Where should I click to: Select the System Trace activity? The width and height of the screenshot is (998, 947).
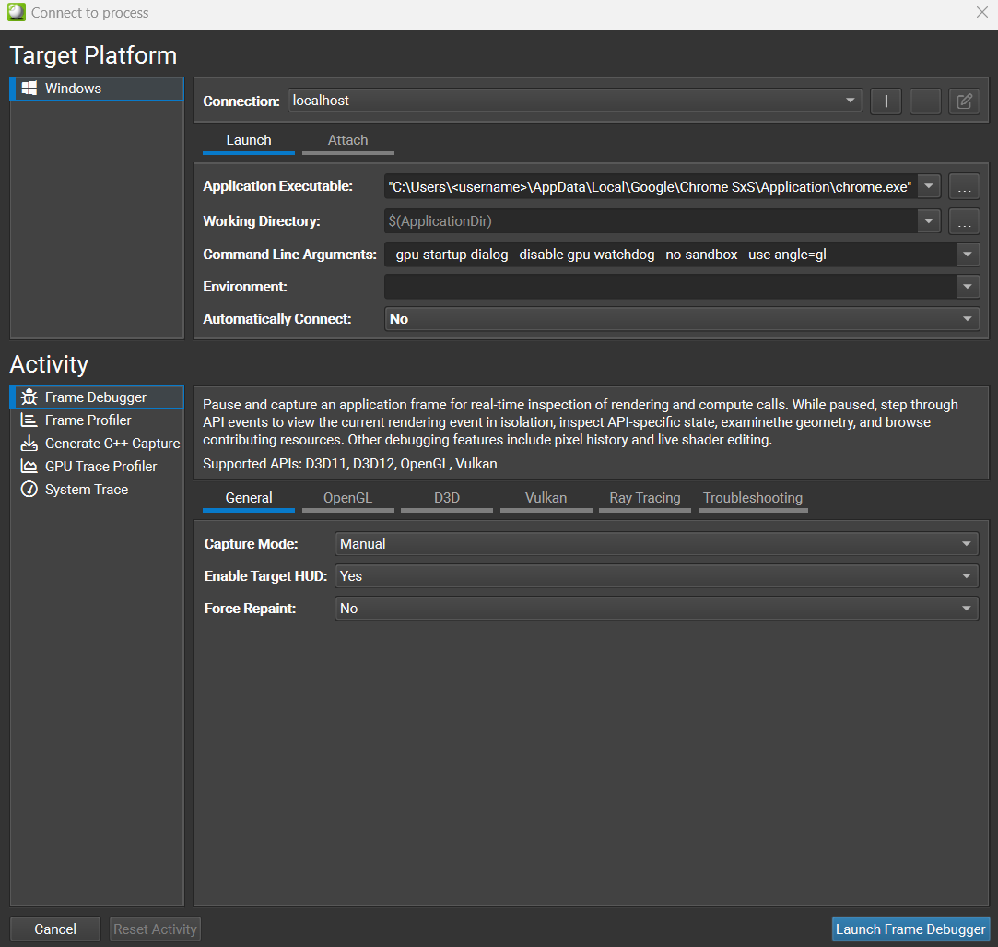[x=97, y=489]
